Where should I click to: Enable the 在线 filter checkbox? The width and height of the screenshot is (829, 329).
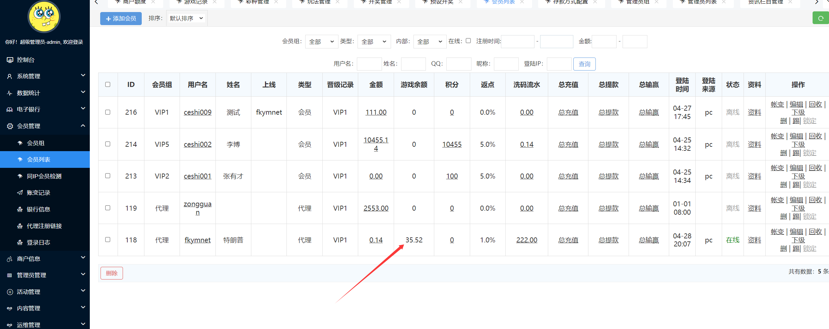point(468,40)
